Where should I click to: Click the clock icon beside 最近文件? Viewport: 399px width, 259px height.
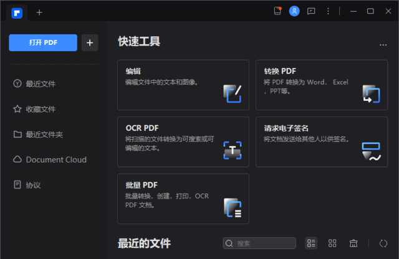pos(17,83)
